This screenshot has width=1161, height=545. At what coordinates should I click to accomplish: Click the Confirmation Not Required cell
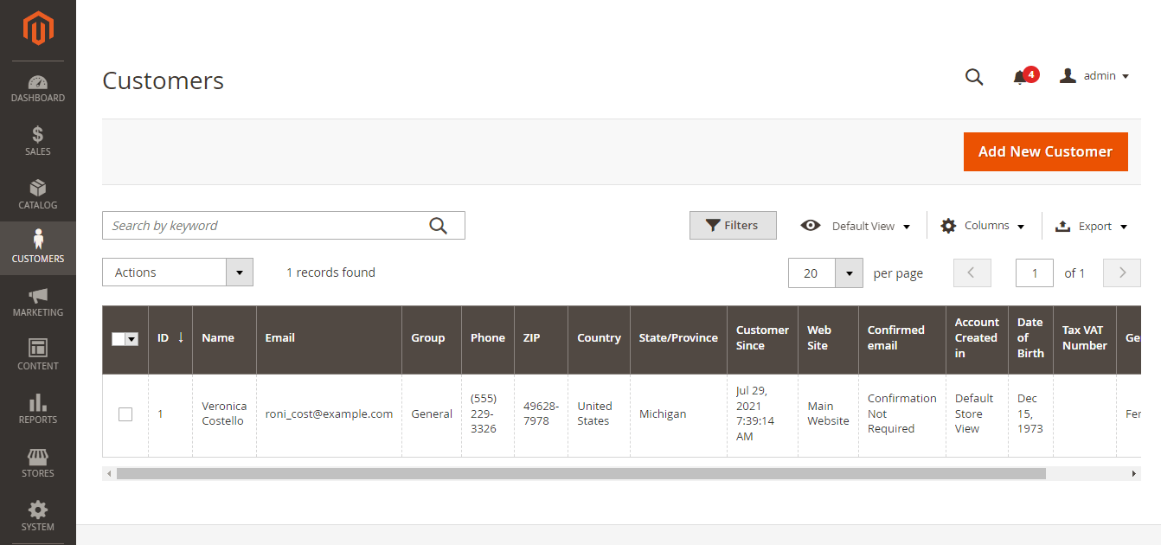(x=901, y=414)
